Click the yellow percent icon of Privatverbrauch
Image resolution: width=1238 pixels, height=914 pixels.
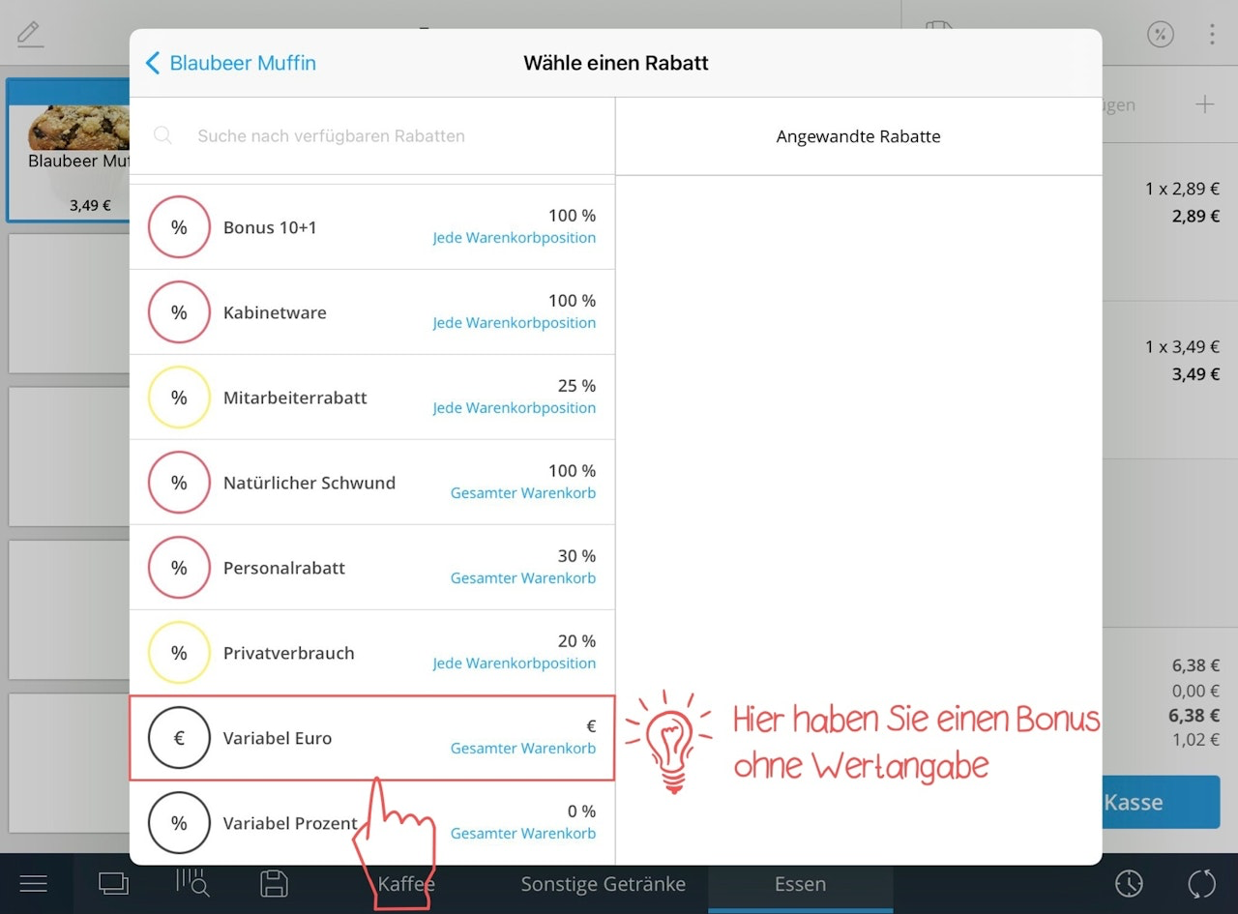pos(179,653)
